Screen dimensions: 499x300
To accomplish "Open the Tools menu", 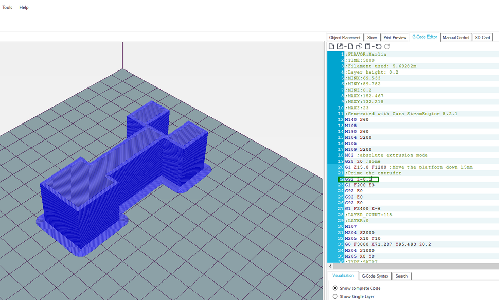I will point(7,7).
